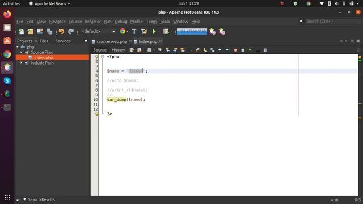Click the New Project toolbar icon

click(x=30, y=32)
